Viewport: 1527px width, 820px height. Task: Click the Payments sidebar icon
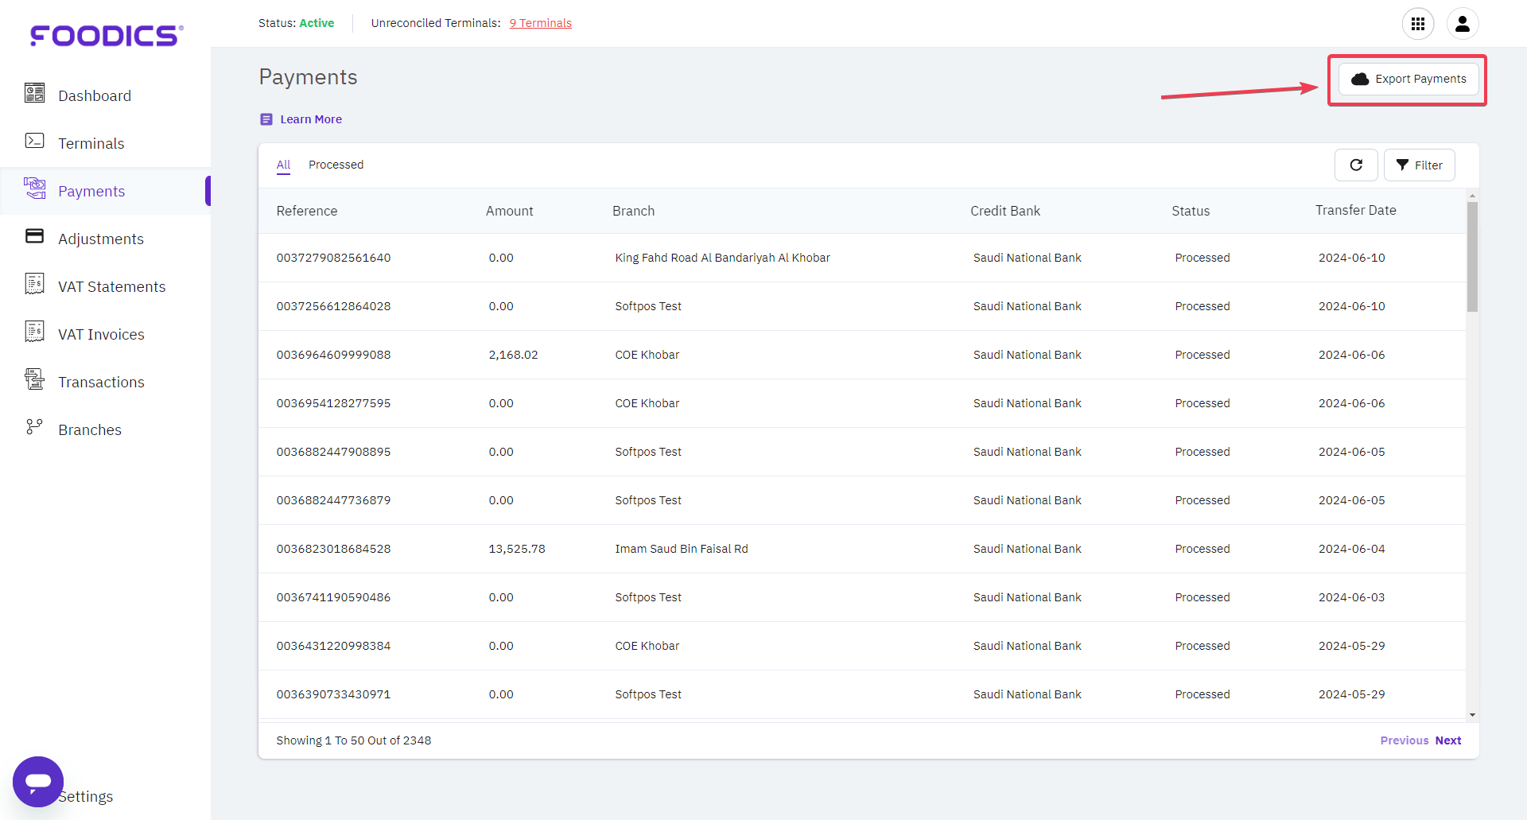pos(34,188)
